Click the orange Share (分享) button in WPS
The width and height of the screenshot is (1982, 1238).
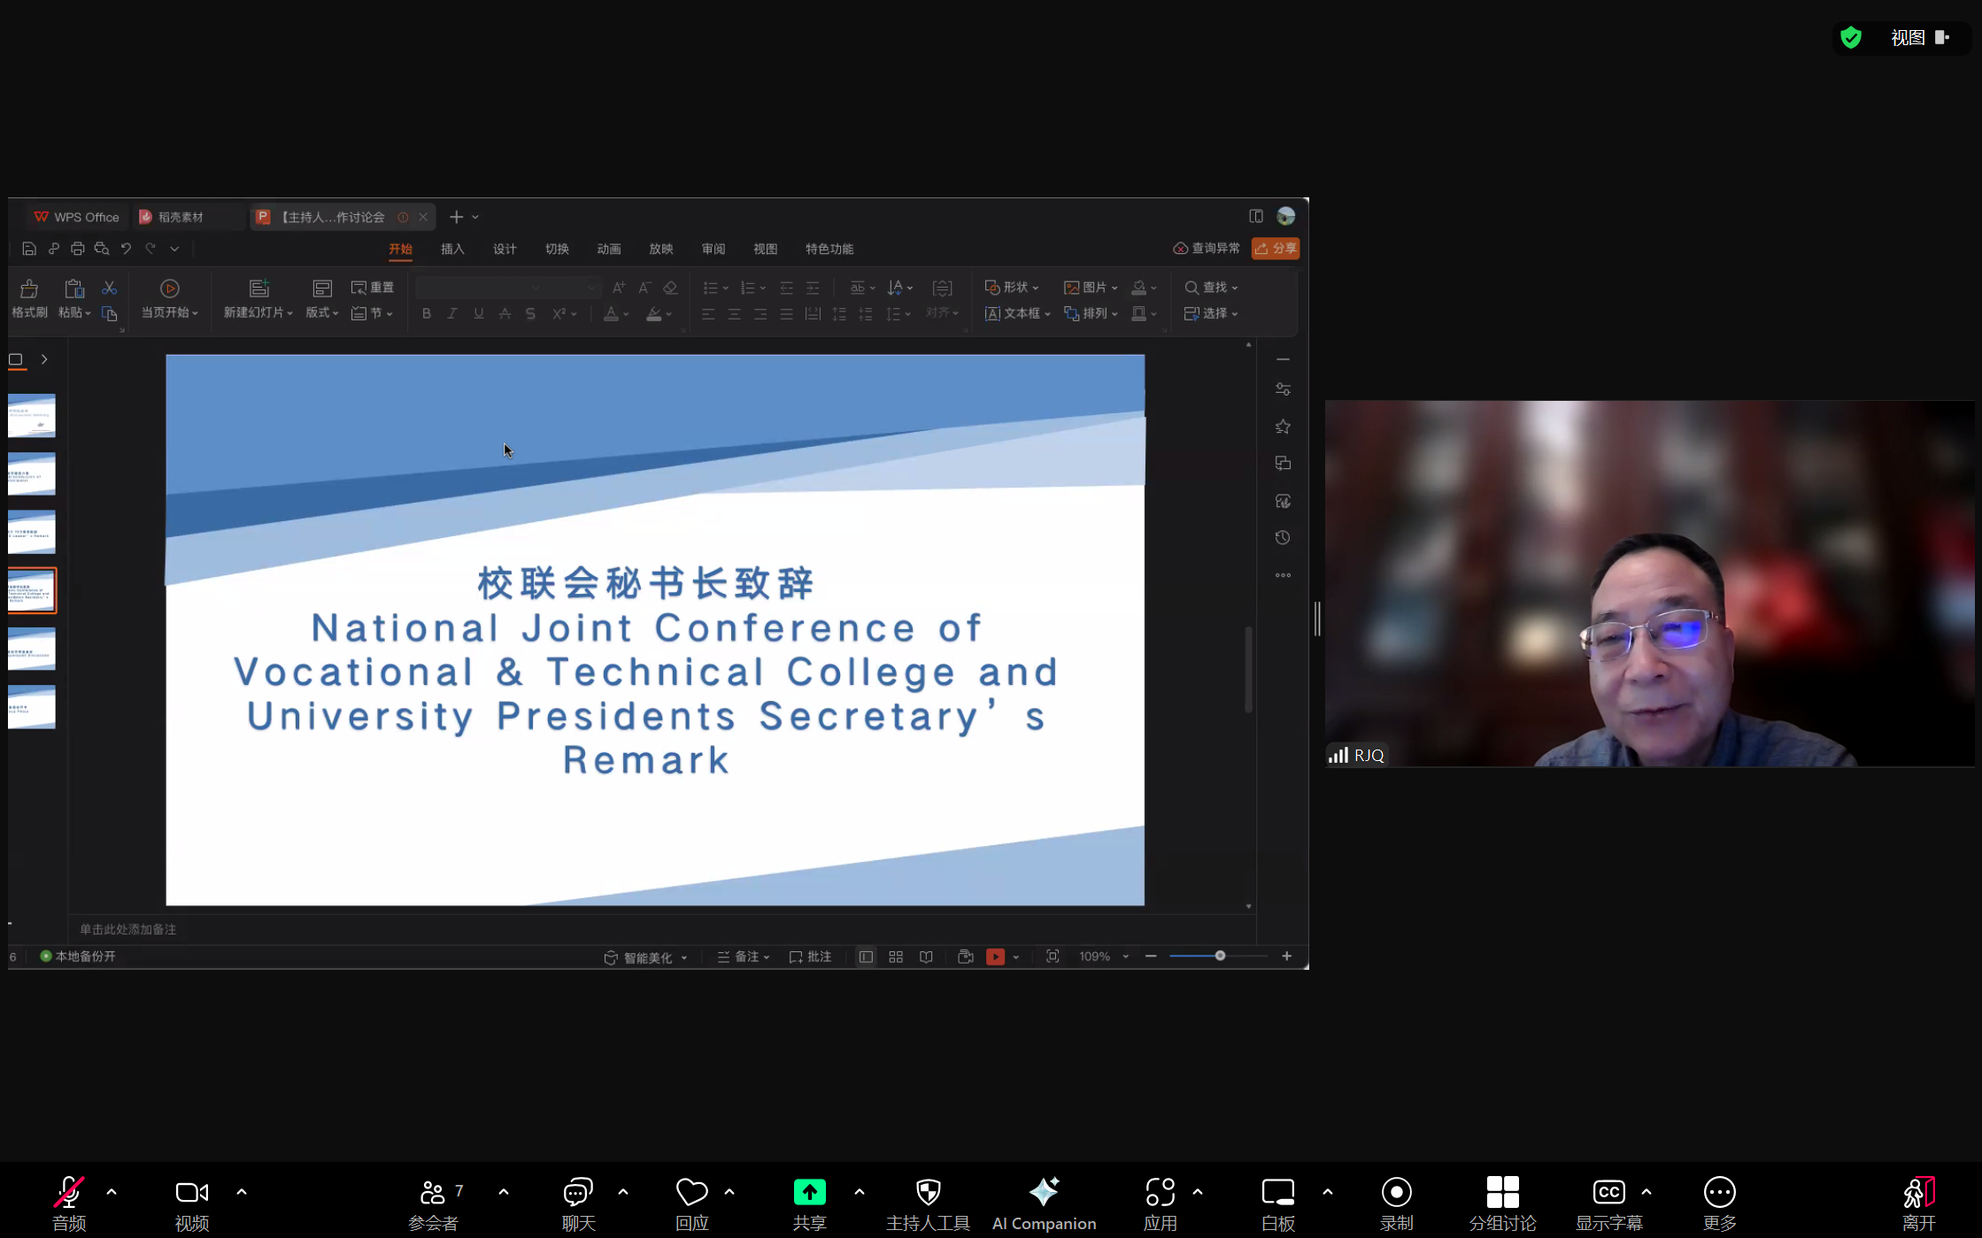(1275, 249)
